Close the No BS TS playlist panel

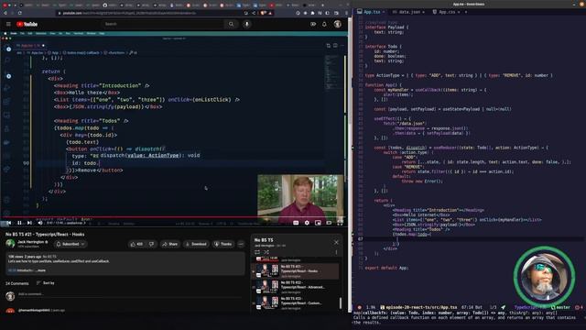pos(336,242)
